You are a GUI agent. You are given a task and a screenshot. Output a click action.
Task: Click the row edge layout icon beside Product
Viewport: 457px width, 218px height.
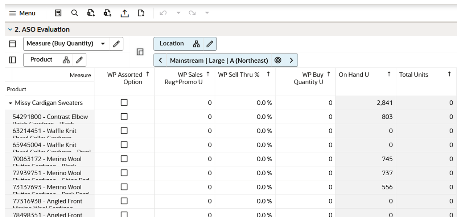pos(12,60)
